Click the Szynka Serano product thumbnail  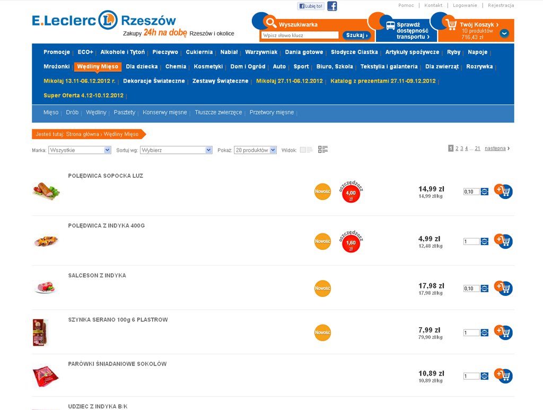[x=41, y=333]
